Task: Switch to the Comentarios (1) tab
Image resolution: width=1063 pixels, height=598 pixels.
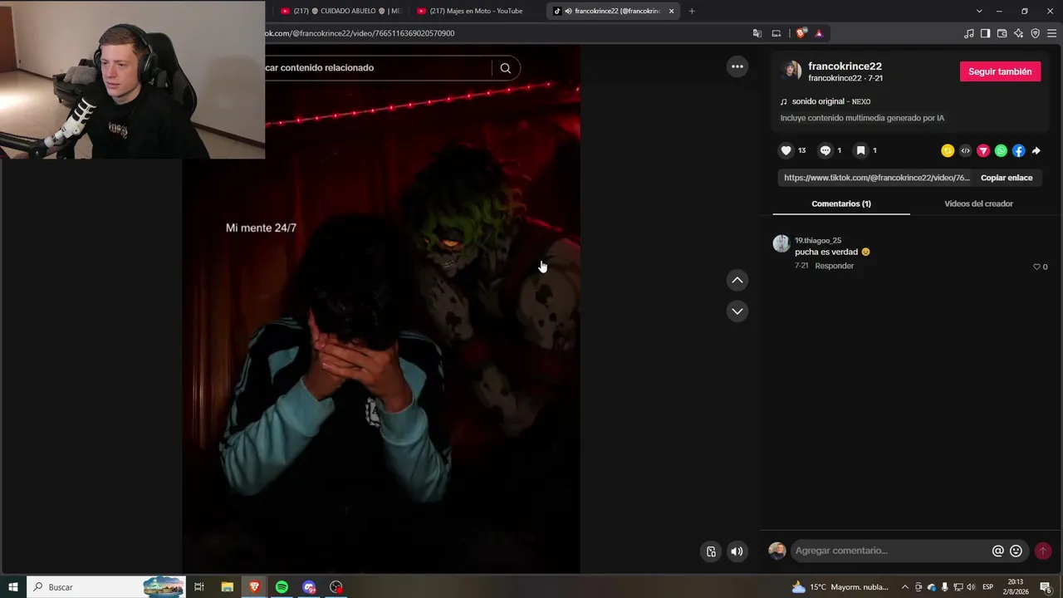Action: click(841, 203)
